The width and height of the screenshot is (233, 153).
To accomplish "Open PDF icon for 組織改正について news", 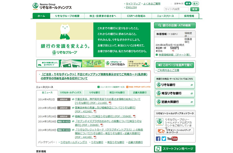I will [x=134, y=116].
